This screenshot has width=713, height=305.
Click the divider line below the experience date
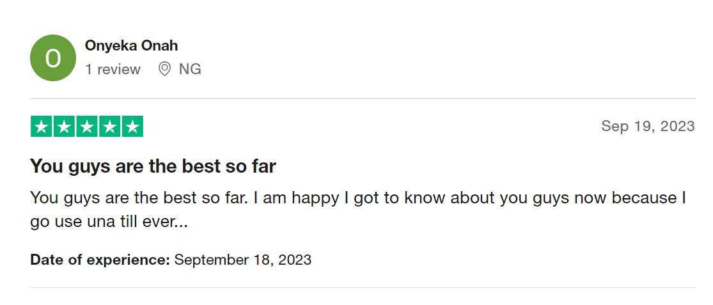click(363, 287)
